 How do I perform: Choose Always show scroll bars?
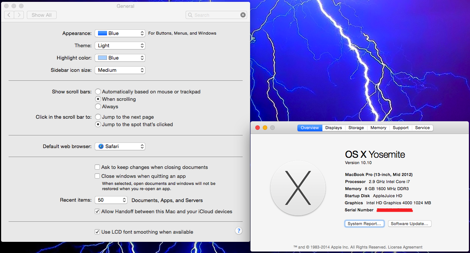[x=98, y=106]
